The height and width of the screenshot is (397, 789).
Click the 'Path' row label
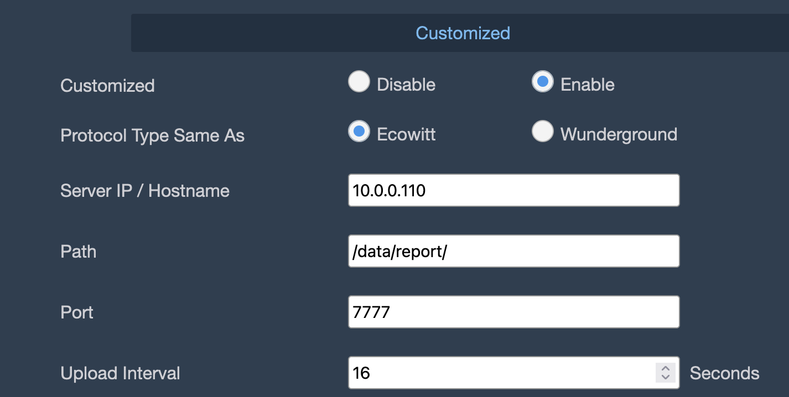pyautogui.click(x=79, y=252)
